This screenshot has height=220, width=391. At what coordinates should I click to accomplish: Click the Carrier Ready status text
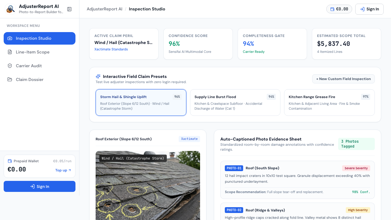[x=254, y=52]
